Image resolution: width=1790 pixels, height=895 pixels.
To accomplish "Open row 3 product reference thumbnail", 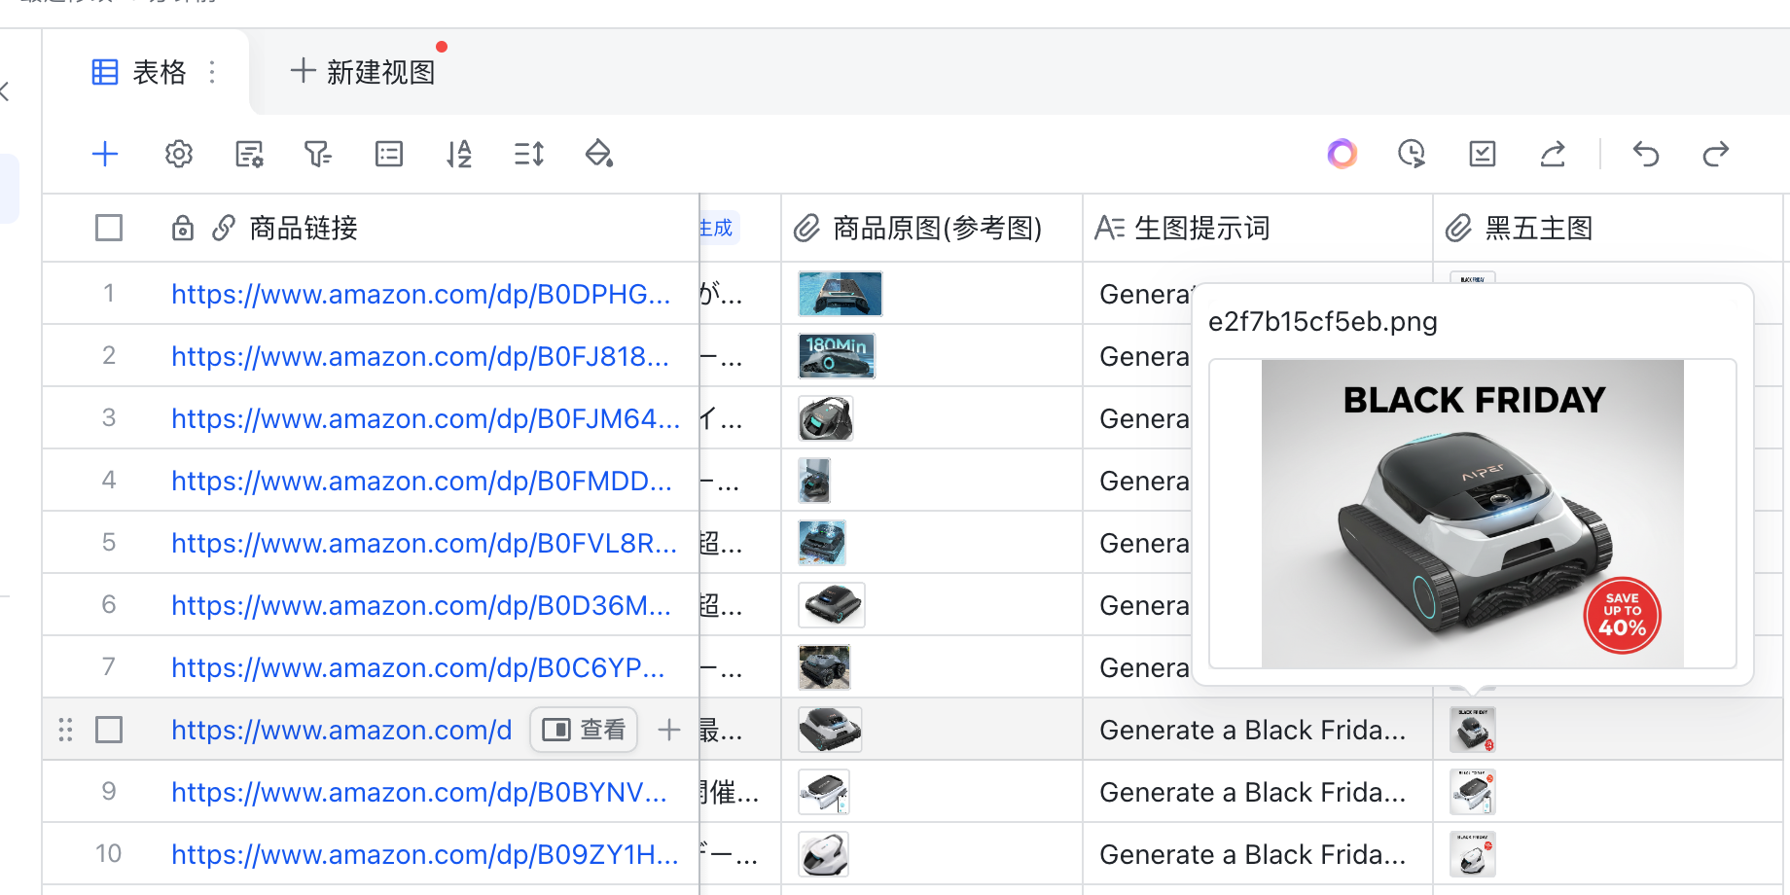I will (826, 418).
